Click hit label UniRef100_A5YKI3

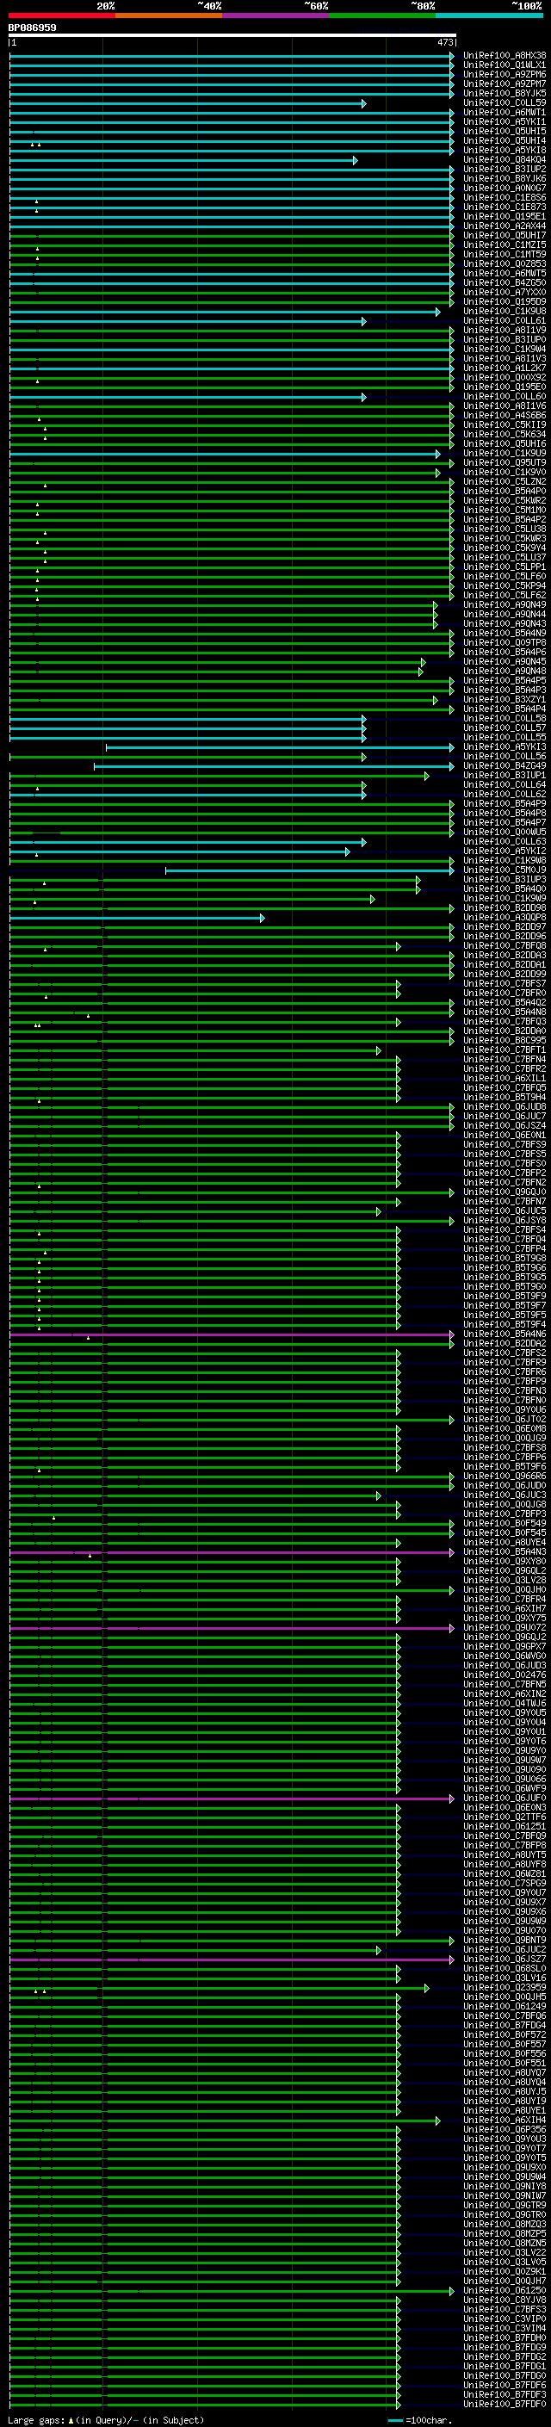point(505,747)
